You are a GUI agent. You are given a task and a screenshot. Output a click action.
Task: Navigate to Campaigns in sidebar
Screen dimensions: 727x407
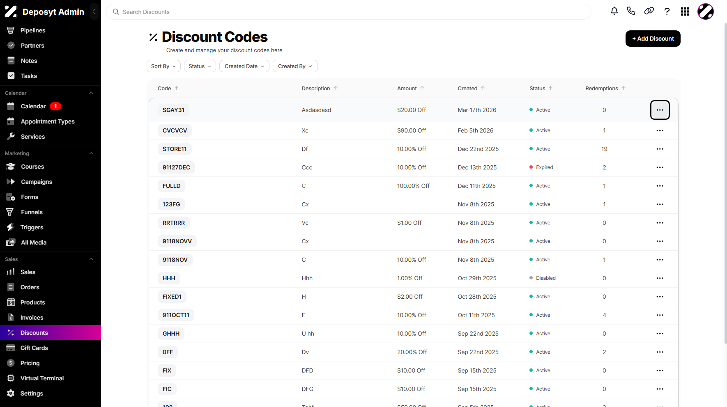pyautogui.click(x=51, y=182)
